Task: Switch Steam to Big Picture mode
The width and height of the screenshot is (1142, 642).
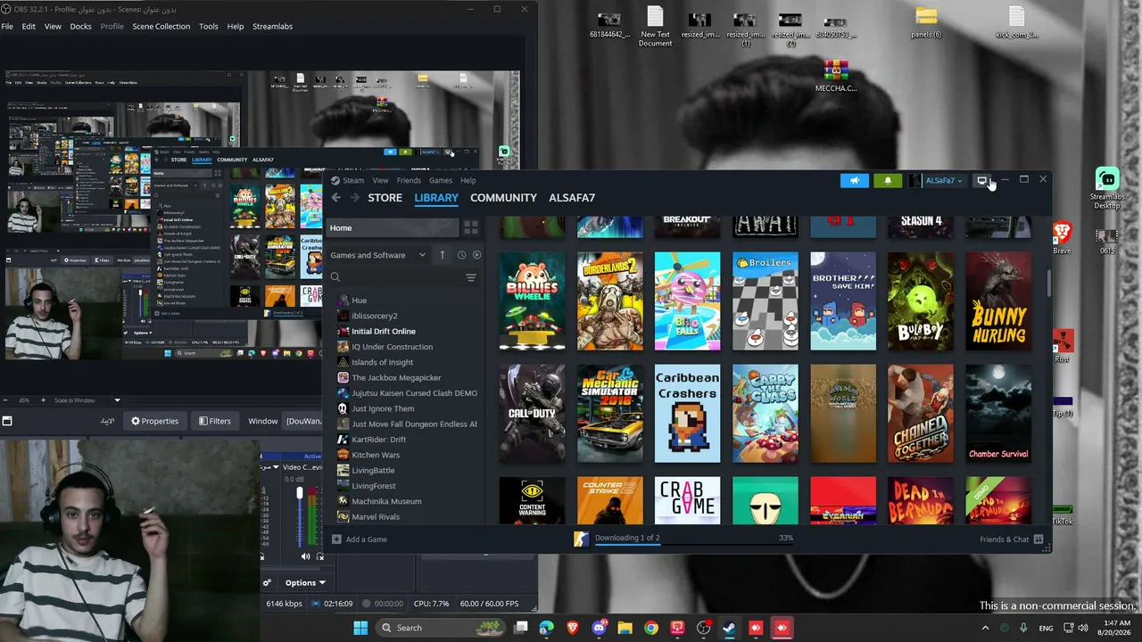Action: (981, 180)
